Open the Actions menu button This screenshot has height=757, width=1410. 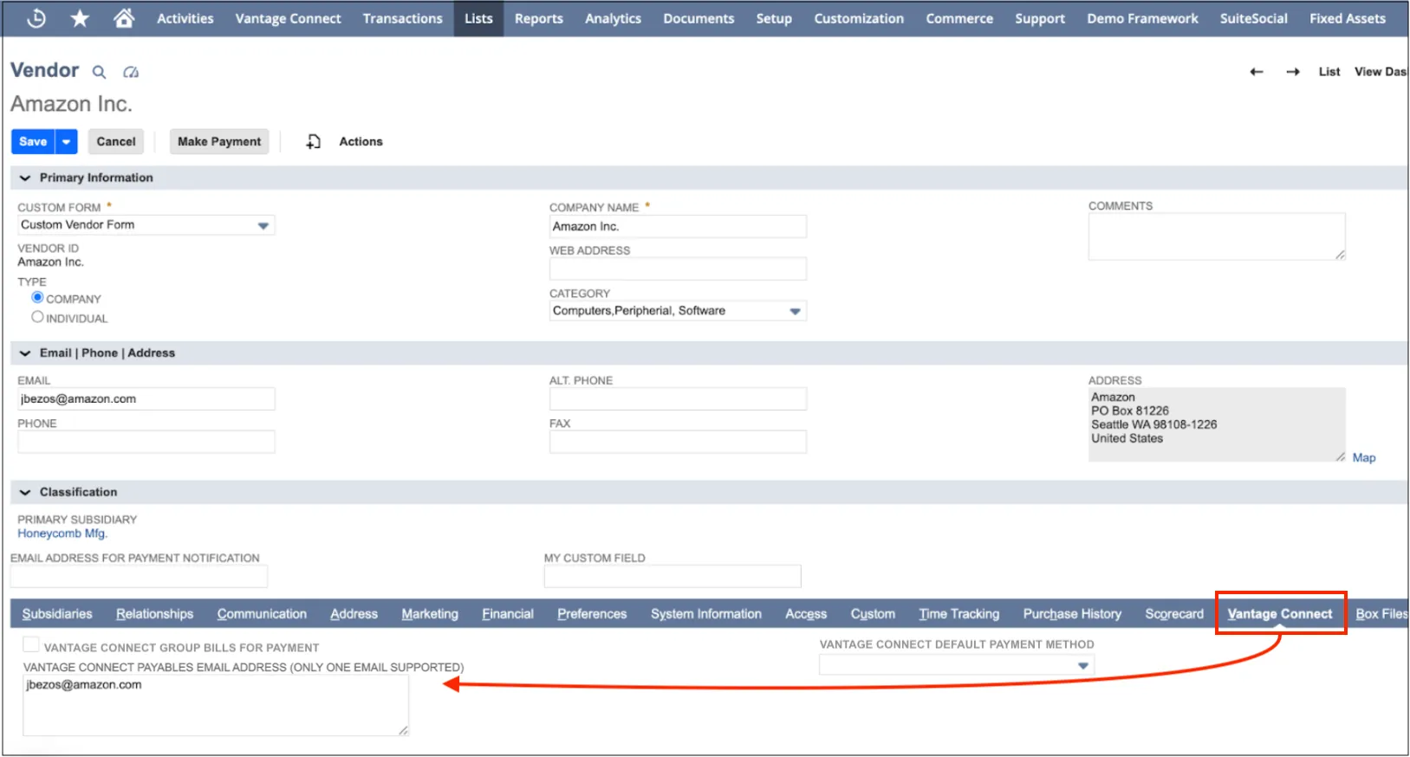(361, 142)
